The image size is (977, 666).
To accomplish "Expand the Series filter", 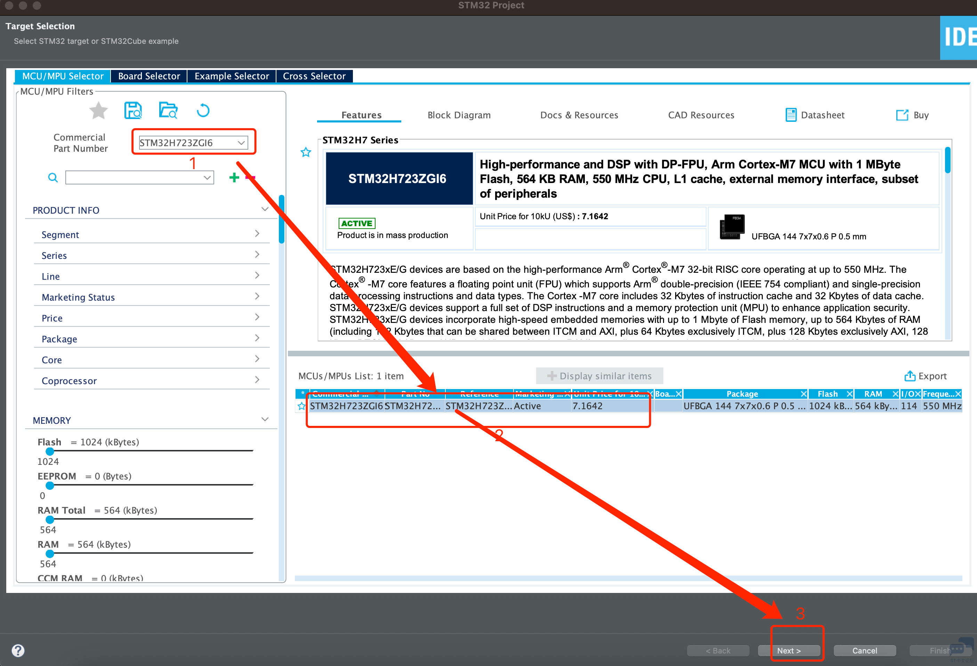I will point(257,255).
